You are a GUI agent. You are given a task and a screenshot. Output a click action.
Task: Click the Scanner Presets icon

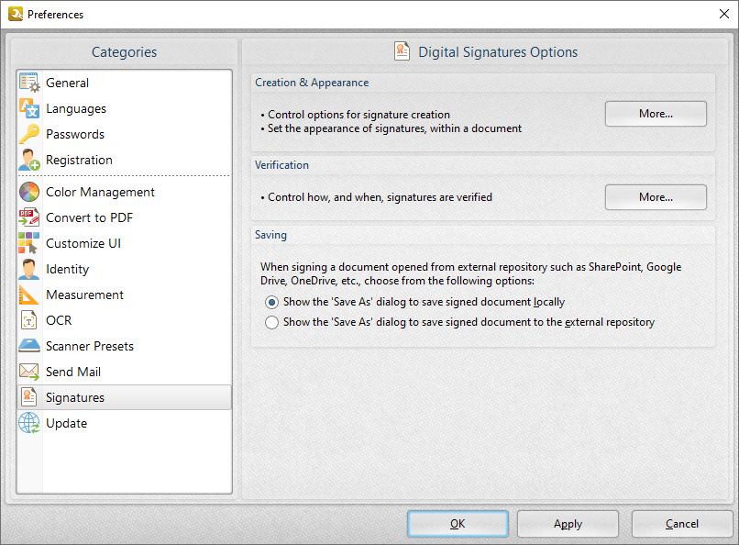(x=29, y=346)
